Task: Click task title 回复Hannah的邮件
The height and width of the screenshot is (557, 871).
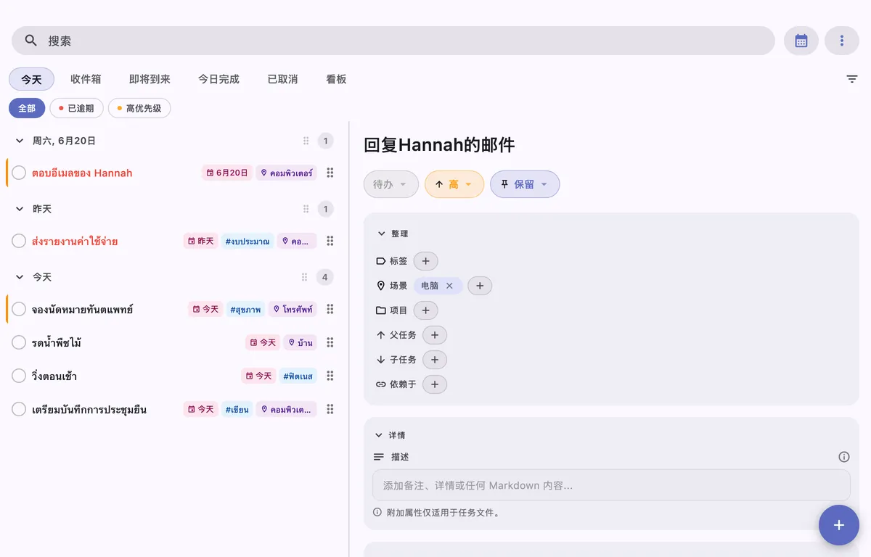Action: click(x=439, y=145)
